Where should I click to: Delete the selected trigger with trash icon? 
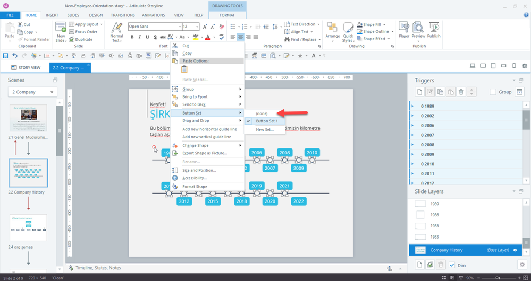click(x=461, y=92)
